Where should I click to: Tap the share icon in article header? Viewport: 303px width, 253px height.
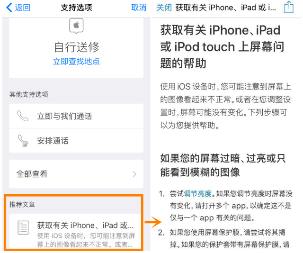point(289,7)
